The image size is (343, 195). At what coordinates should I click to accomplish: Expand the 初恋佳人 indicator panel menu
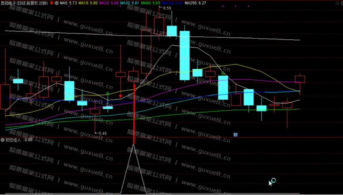[3, 140]
